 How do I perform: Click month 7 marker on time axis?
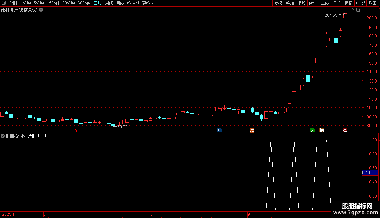point(45,214)
